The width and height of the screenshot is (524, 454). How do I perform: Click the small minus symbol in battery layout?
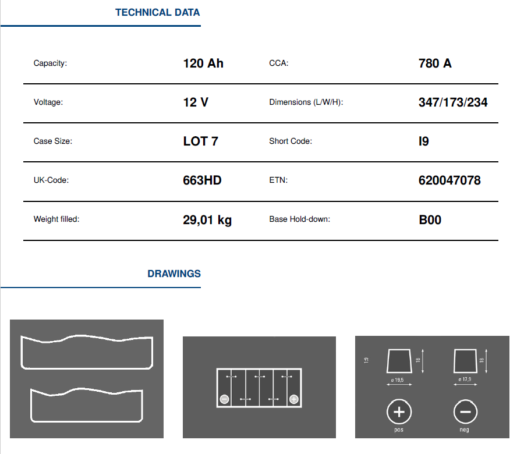pyautogui.click(x=225, y=399)
